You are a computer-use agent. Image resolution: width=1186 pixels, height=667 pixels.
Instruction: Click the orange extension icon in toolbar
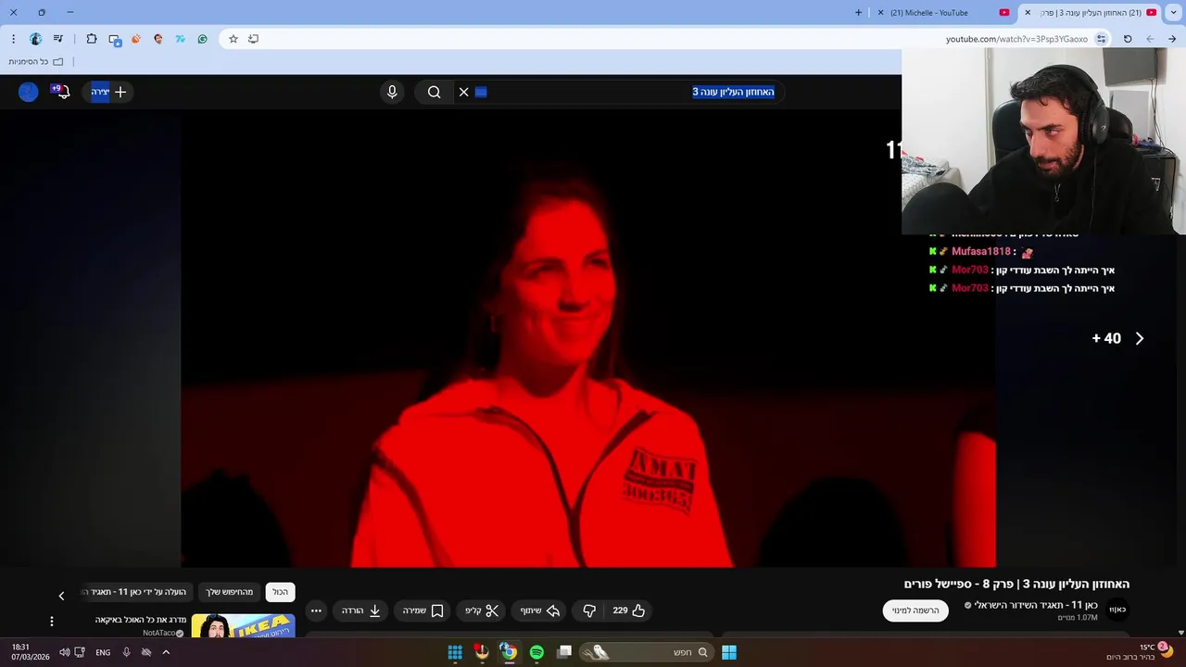[x=136, y=39]
